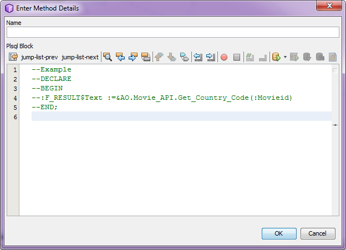
Task: Click the Get_Country_Code text on line 4
Action: click(x=213, y=98)
